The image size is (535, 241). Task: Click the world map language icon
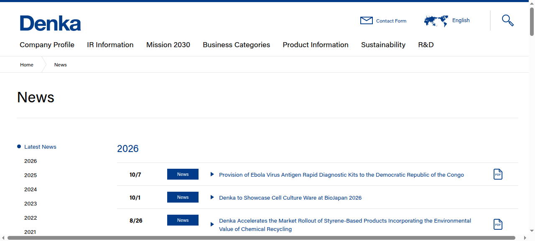click(x=436, y=21)
